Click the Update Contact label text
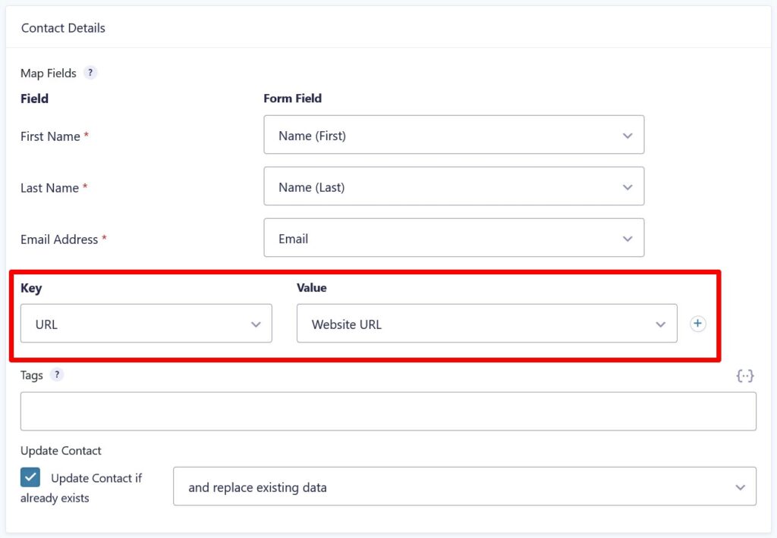This screenshot has width=777, height=538. (x=61, y=450)
